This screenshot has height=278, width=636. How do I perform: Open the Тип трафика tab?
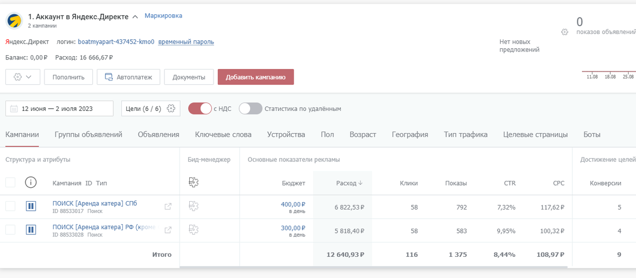tap(466, 135)
